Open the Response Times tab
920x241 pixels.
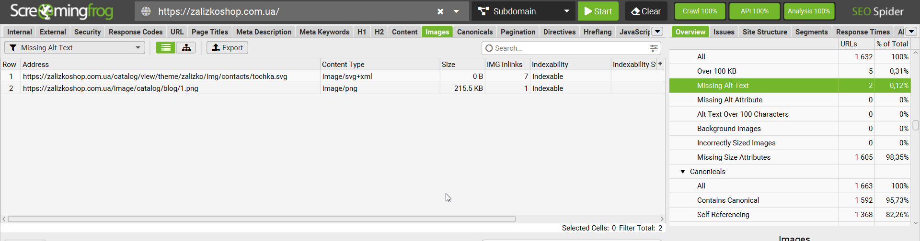coord(863,32)
